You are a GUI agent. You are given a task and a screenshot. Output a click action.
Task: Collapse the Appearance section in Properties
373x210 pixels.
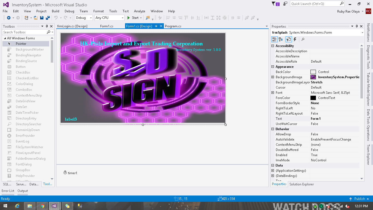tap(272, 66)
